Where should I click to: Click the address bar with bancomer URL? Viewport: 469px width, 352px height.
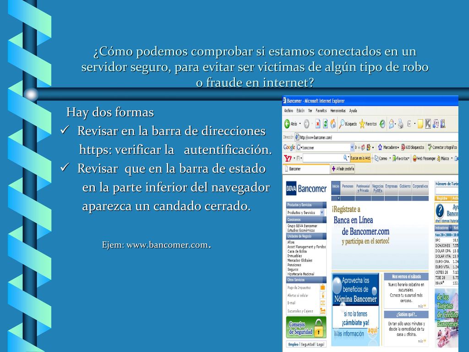376,137
